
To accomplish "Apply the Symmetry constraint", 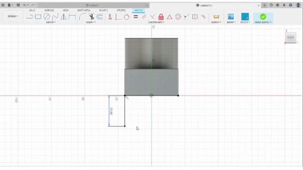I will [195, 17].
